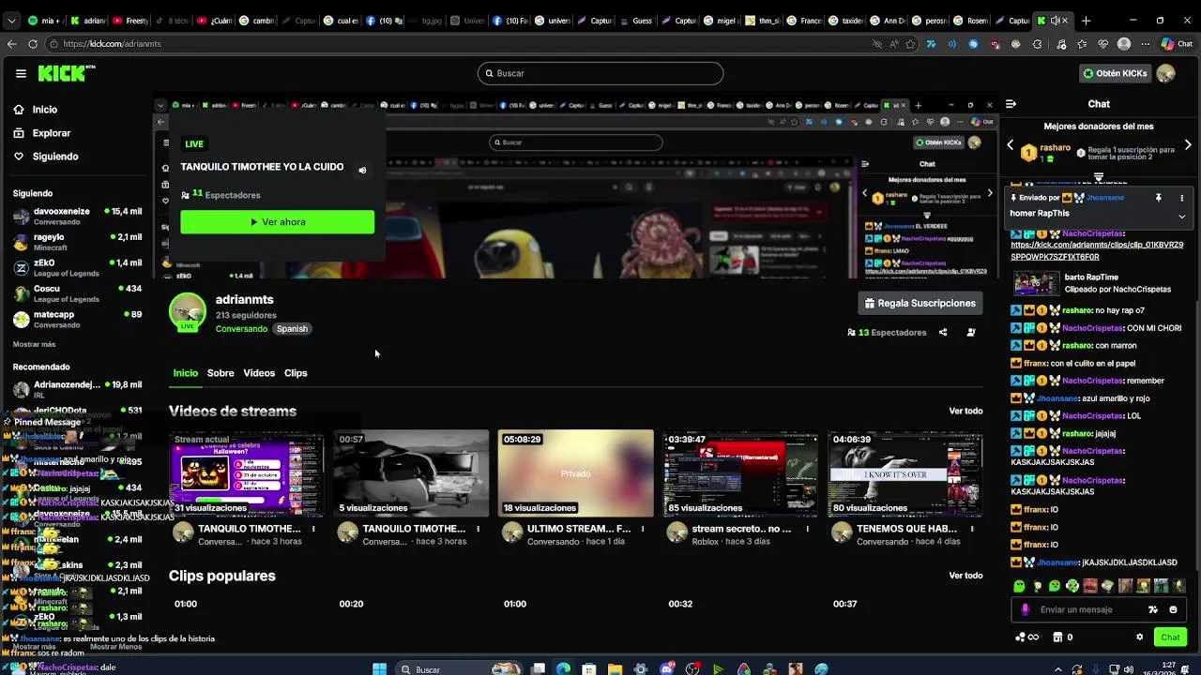
Task: Open the 05:08:29 Privado video thumbnail
Action: click(x=575, y=473)
